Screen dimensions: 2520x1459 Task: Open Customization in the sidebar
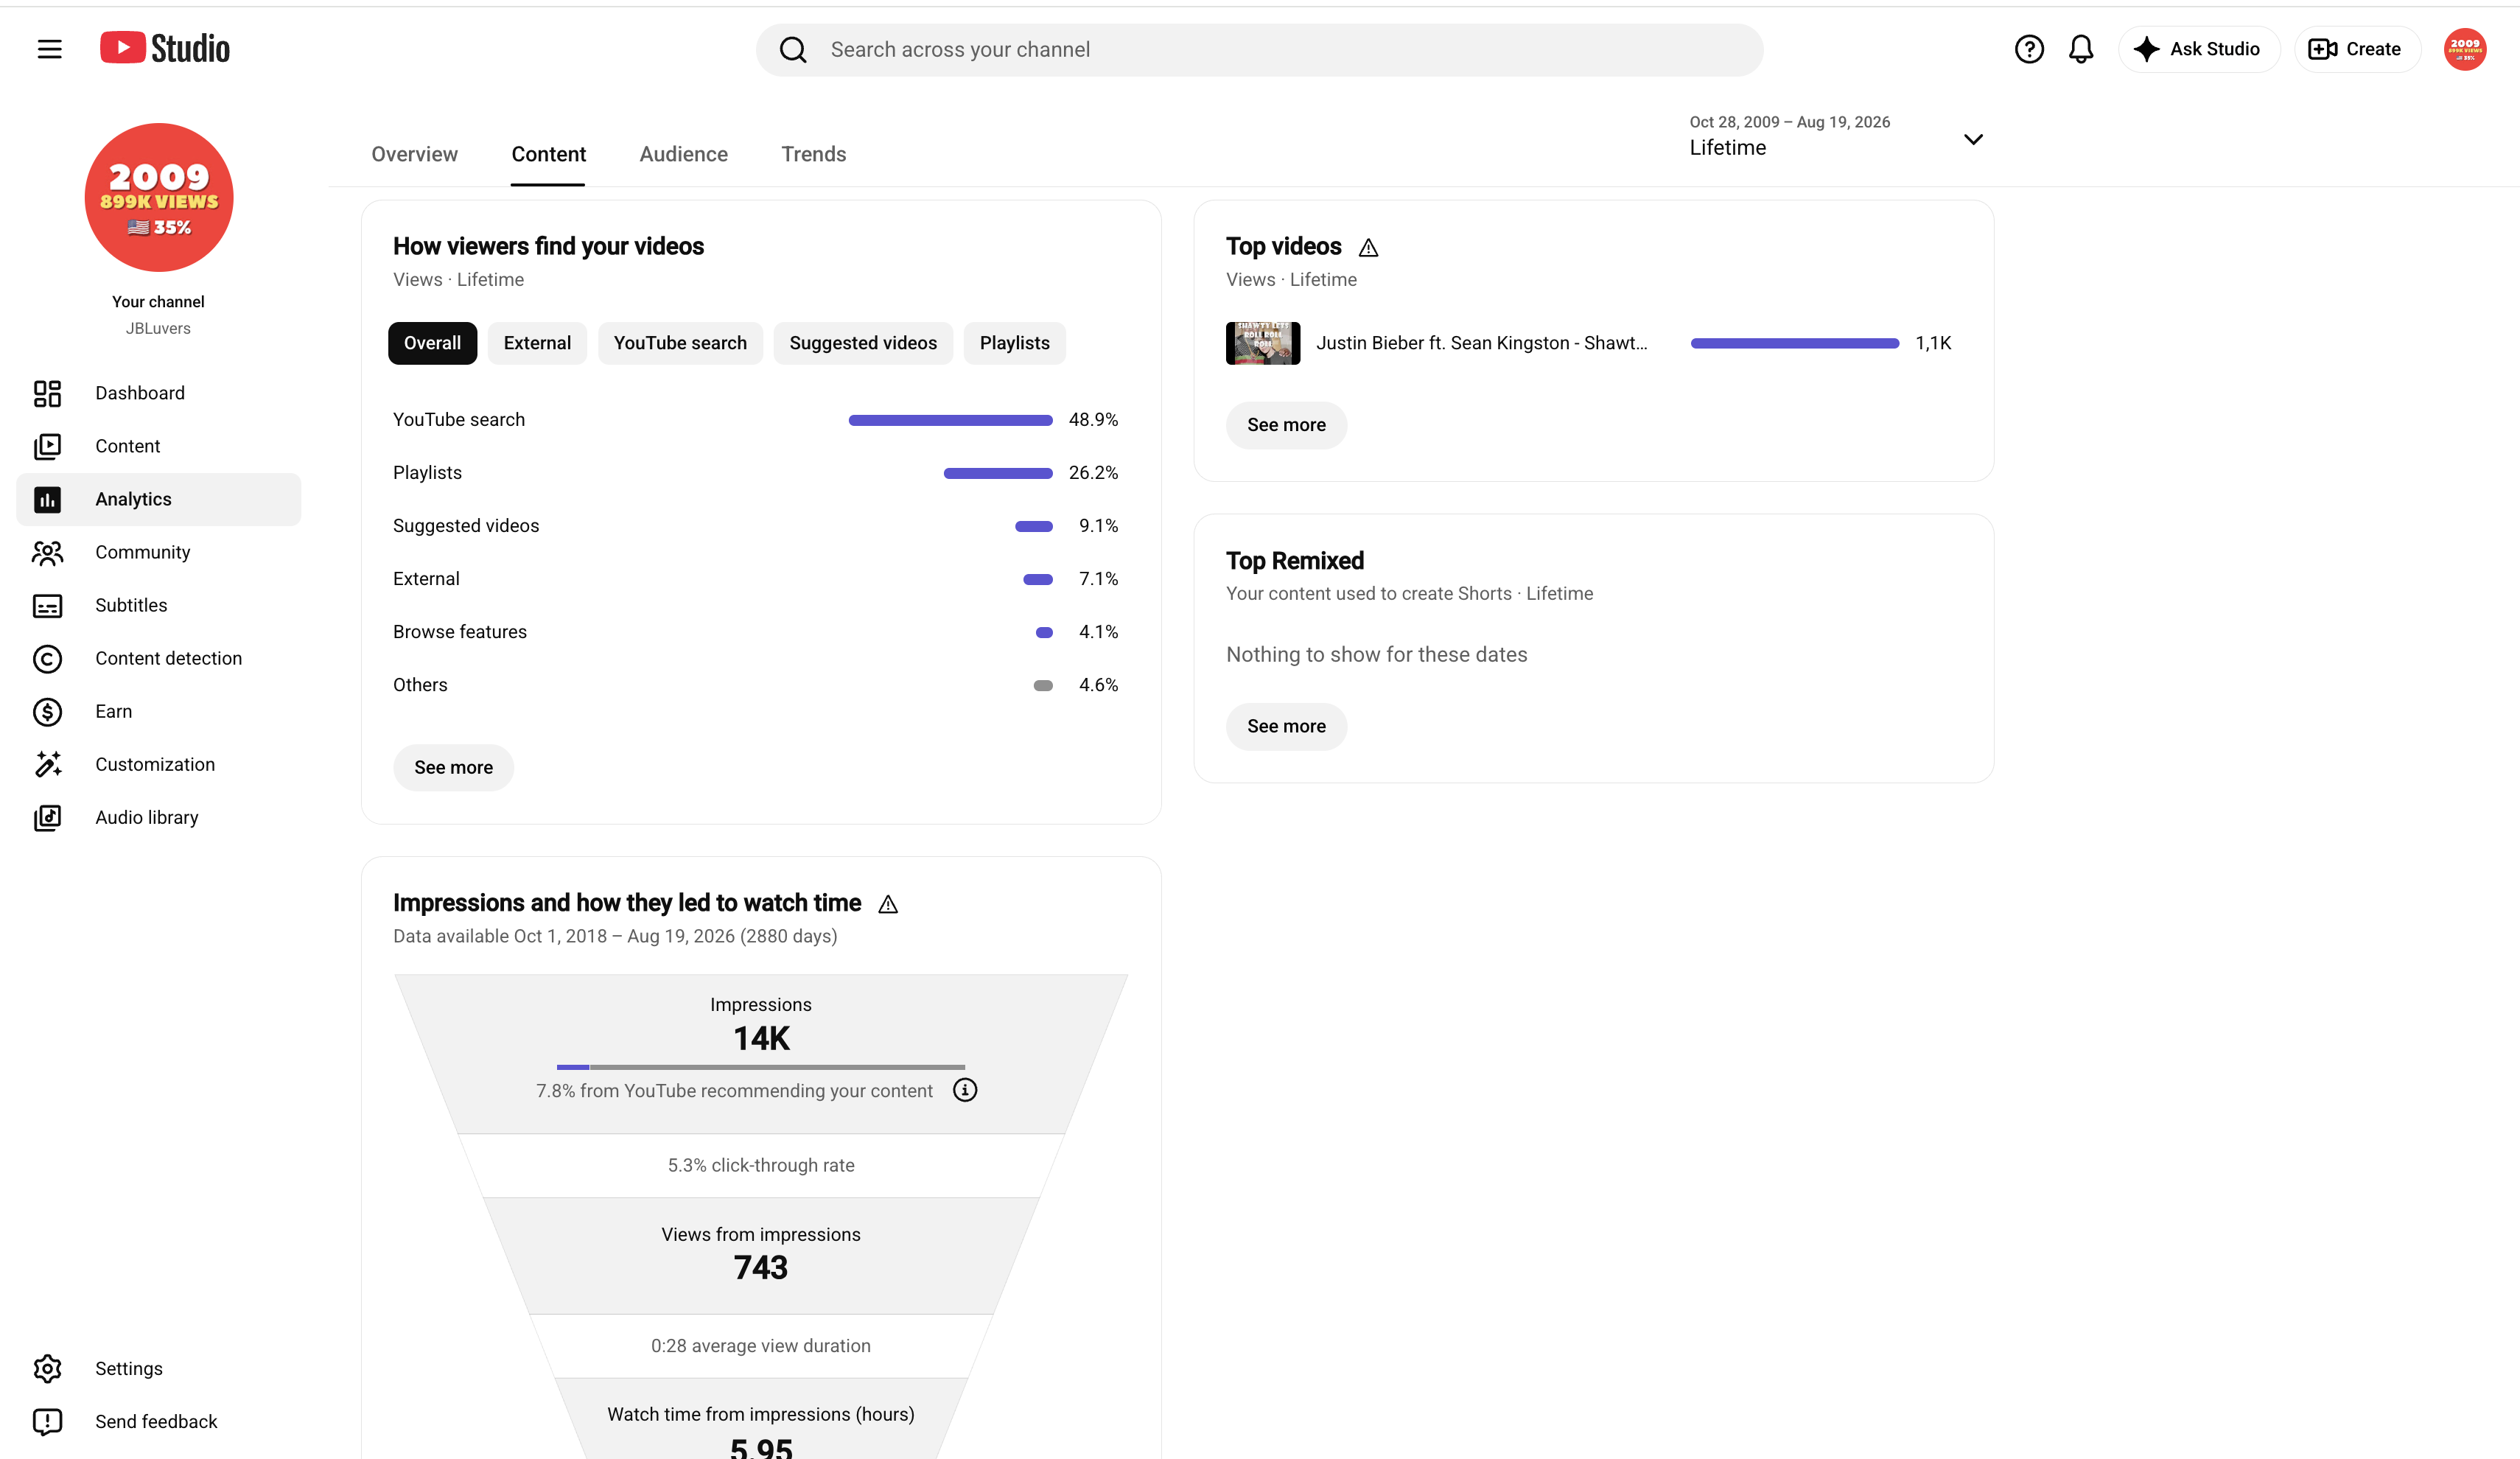click(158, 764)
